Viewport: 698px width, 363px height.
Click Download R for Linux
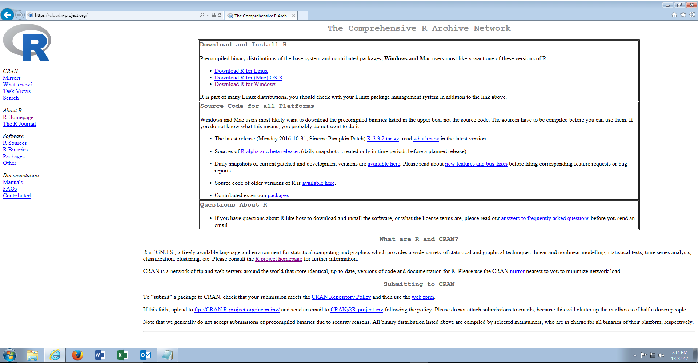click(x=241, y=71)
